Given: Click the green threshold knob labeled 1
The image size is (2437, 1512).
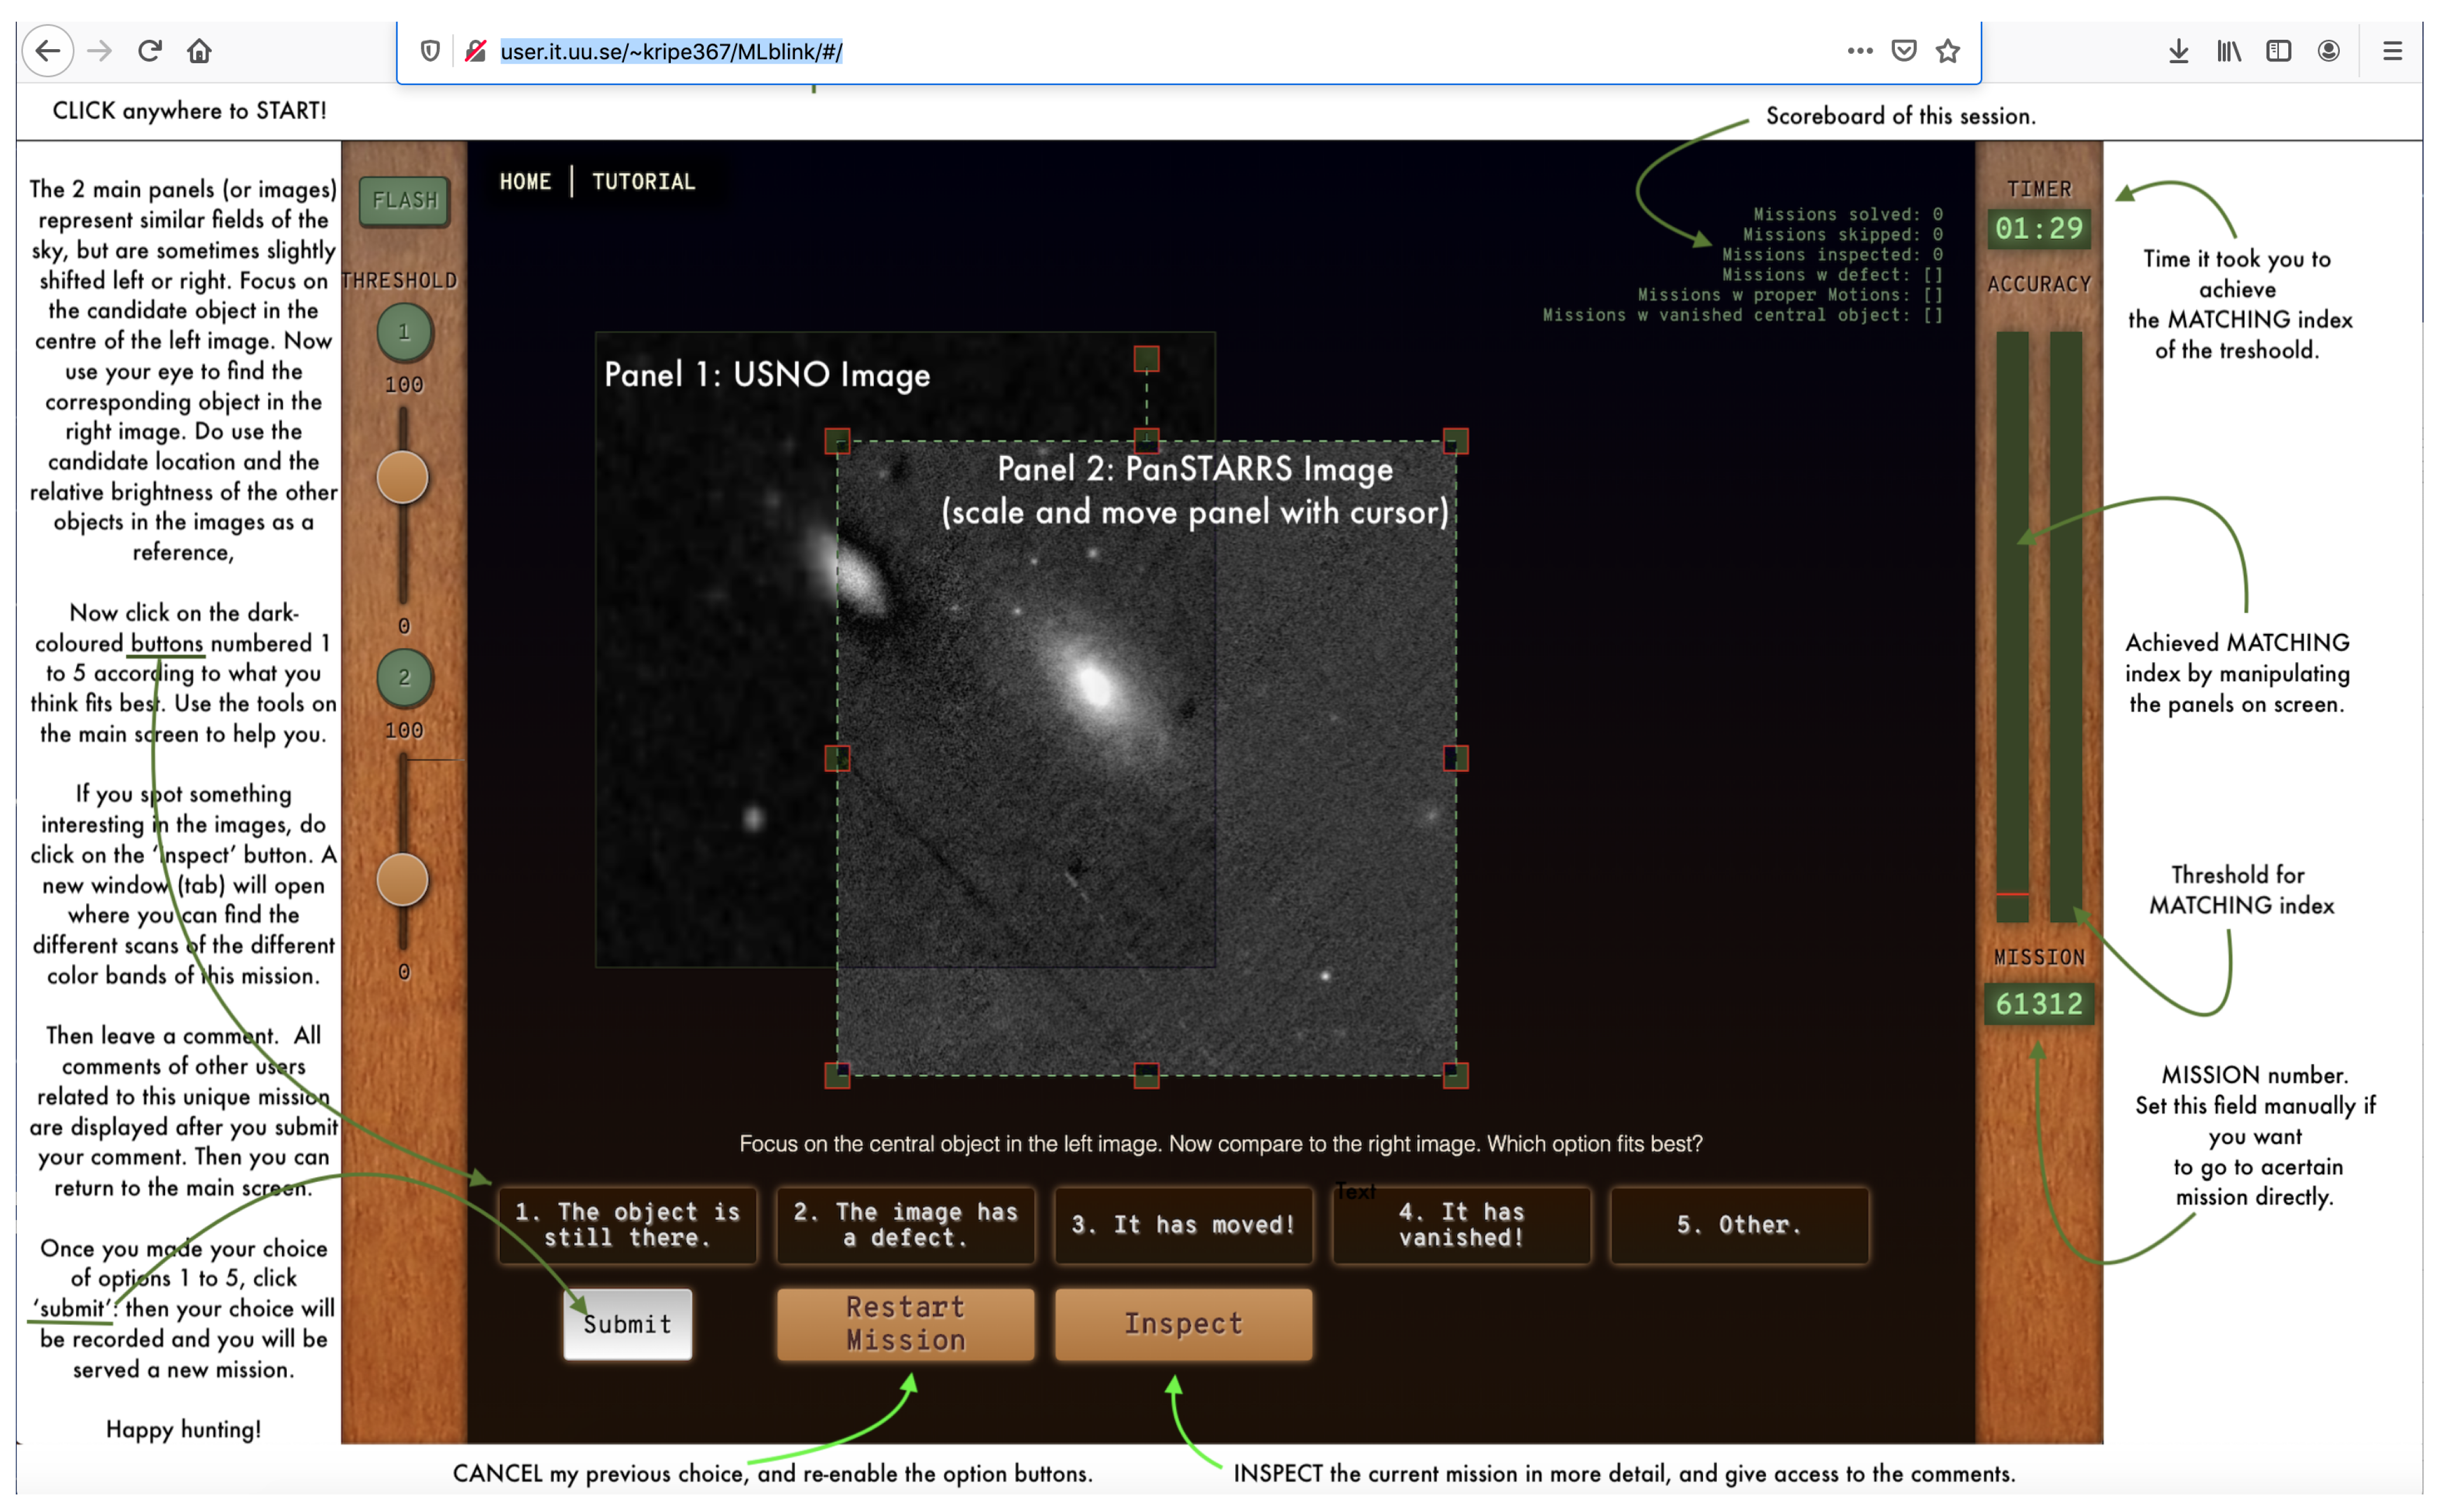Looking at the screenshot, I should pos(404,332).
